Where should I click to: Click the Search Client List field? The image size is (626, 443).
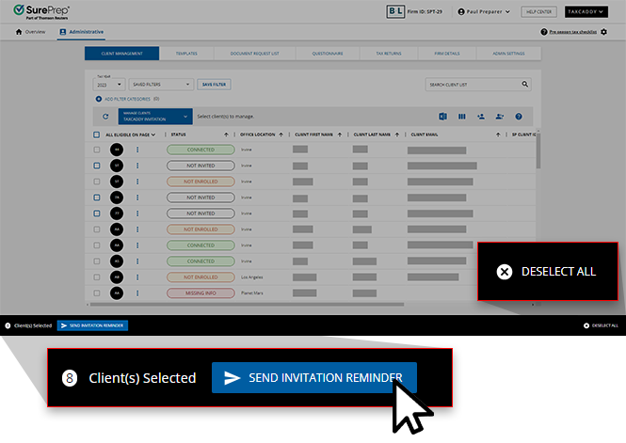click(471, 85)
